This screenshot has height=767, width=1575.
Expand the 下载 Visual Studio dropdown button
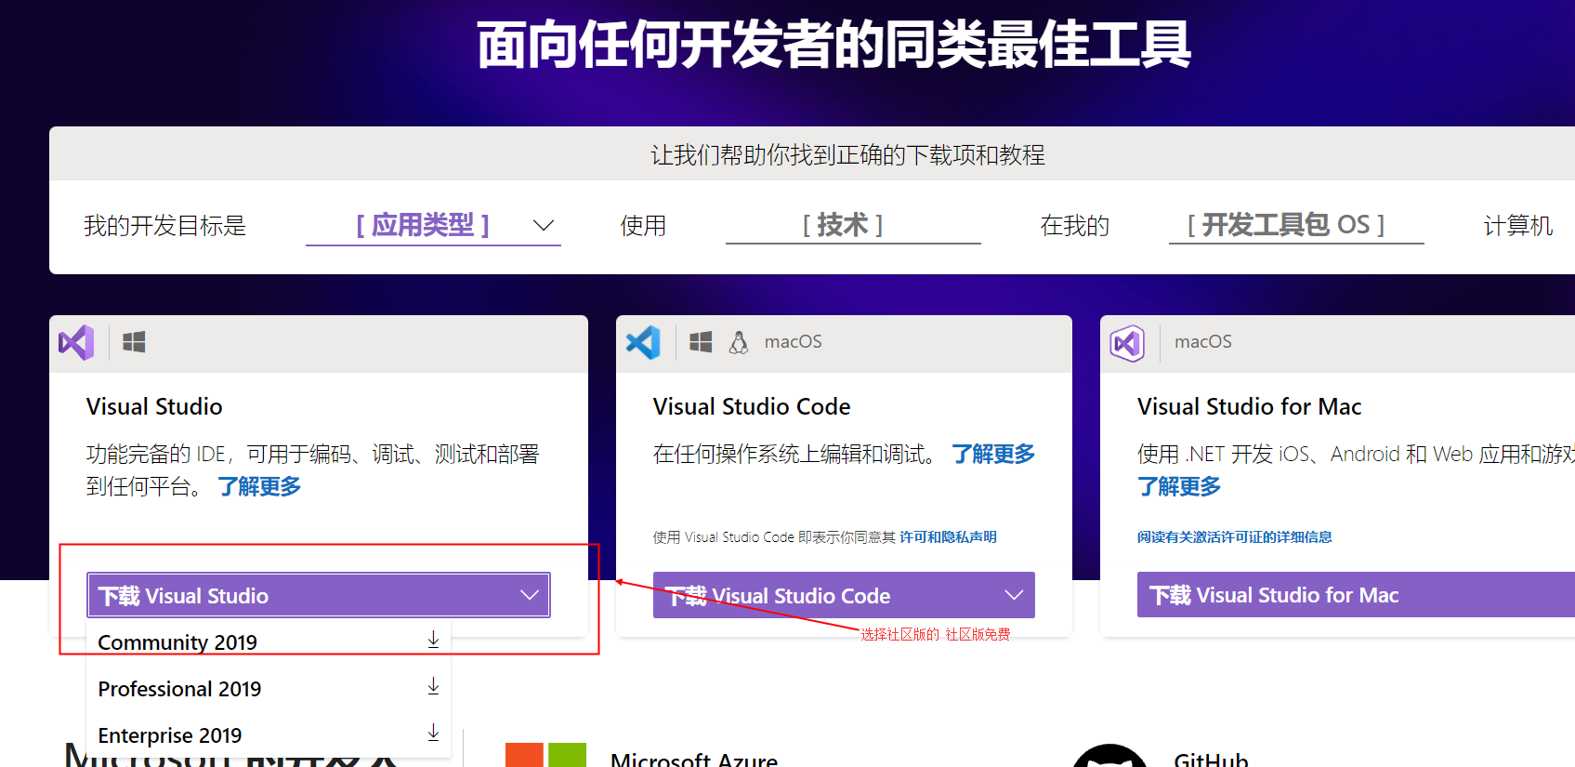click(319, 595)
